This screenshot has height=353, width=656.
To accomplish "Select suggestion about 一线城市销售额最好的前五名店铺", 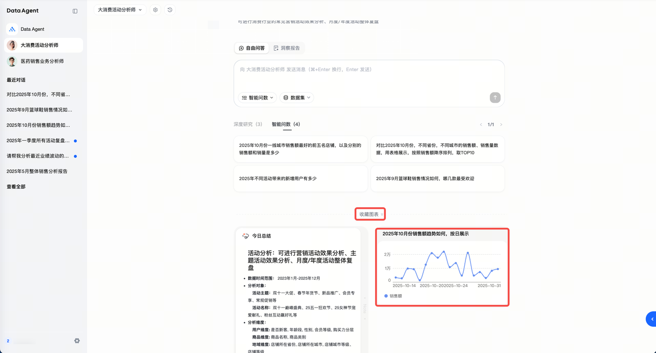I will click(x=301, y=149).
